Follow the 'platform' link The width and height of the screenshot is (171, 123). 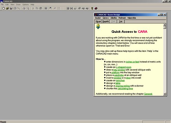coord(116,73)
